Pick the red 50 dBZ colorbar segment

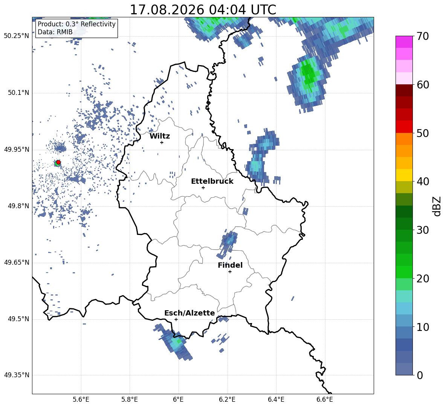point(404,127)
